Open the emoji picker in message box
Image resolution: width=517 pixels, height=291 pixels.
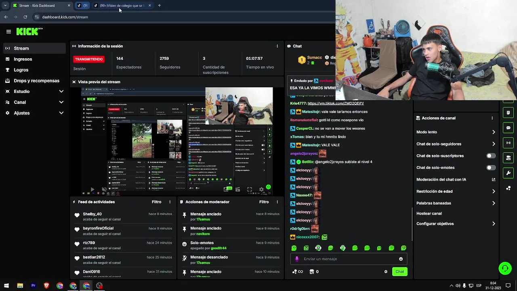point(401,259)
